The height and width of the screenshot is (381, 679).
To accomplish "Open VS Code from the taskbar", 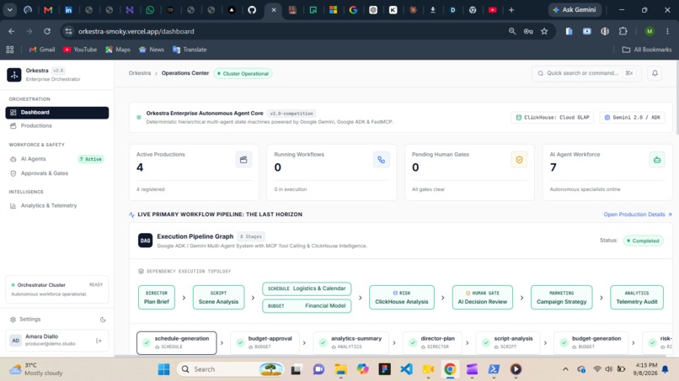I will pyautogui.click(x=407, y=369).
